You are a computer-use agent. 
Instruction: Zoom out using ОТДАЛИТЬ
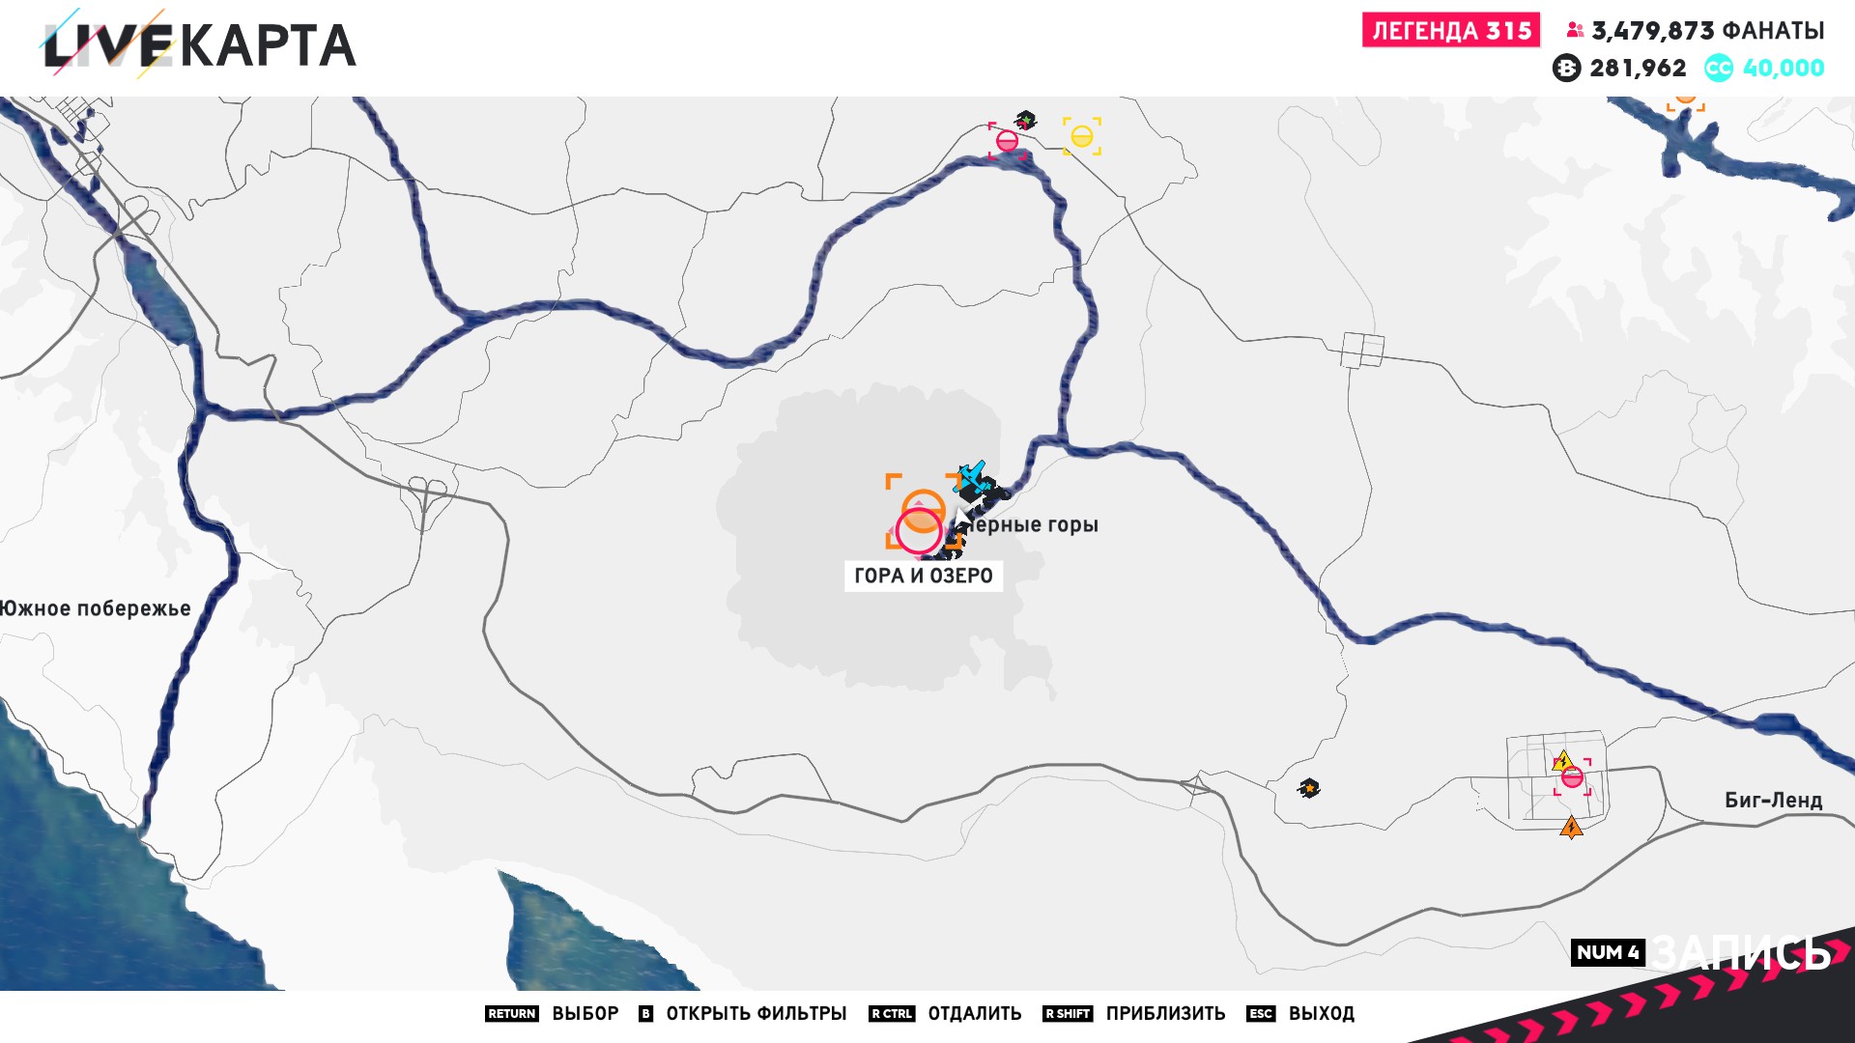pyautogui.click(x=974, y=1013)
